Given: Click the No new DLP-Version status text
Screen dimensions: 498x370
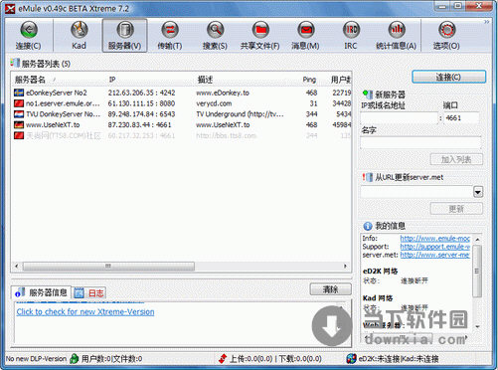Looking at the screenshot, I should click(x=36, y=359).
